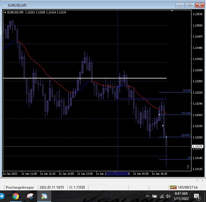Expand the hidden tray icons chevron
206x202 pixels.
[147, 196]
